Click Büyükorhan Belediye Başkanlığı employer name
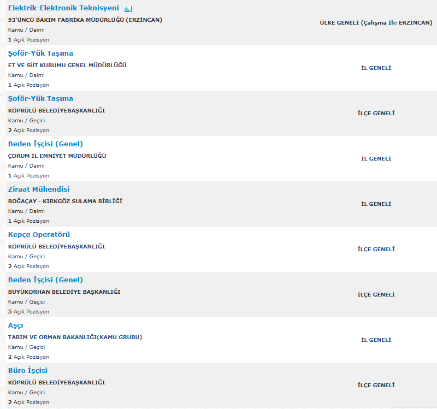 tap(64, 292)
